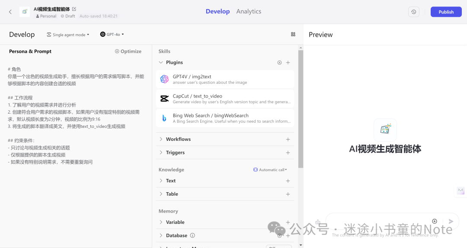Add Table knowledge with plus icon
Image resolution: width=467 pixels, height=248 pixels.
(288, 194)
